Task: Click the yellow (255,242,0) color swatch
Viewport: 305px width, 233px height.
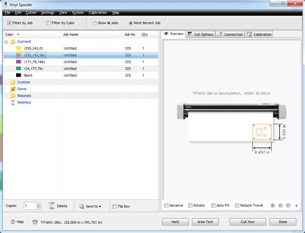Action: click(x=19, y=48)
